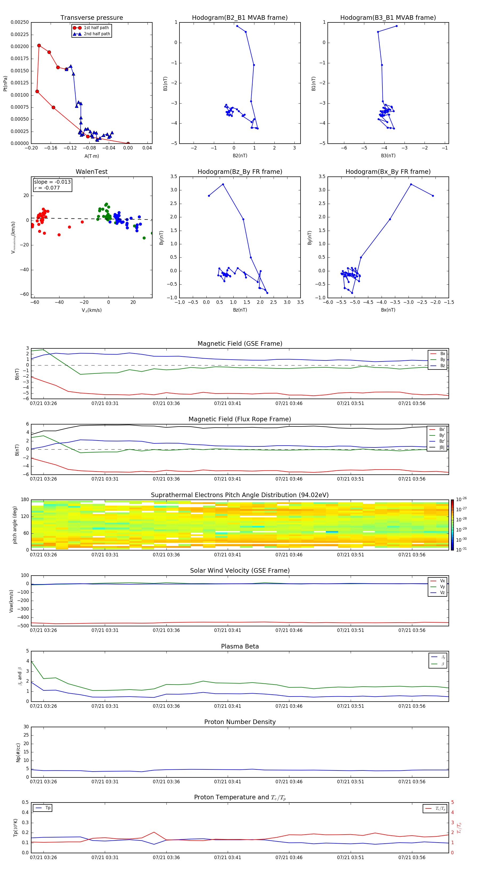Click the "Pt(nPa)" y-axis label

5,83
